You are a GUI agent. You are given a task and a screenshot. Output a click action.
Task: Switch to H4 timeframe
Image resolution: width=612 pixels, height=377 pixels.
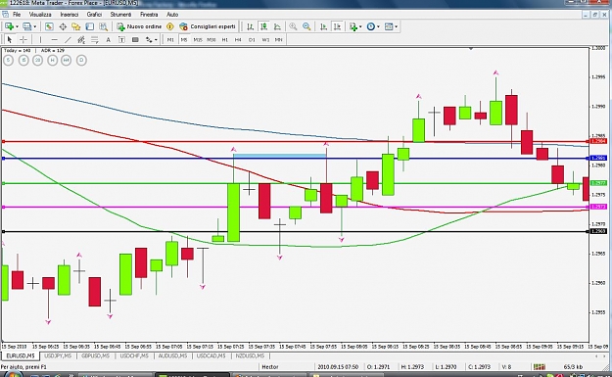238,39
